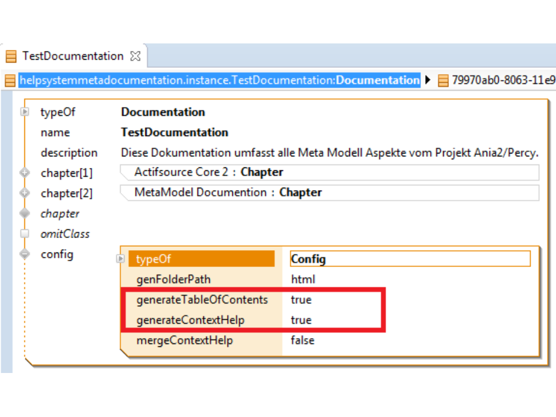The image size is (556, 417).
Task: Expand the top typeOf Documentation row
Action: [24, 112]
